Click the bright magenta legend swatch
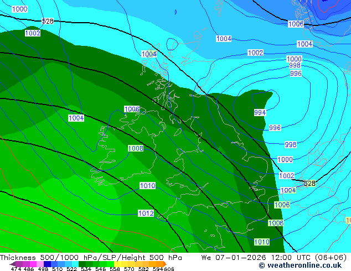Image resolution: width=351 pixels, height=271 pixels. [33, 264]
